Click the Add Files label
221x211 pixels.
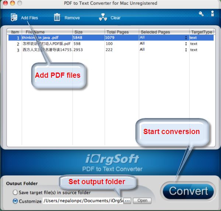[29, 18]
